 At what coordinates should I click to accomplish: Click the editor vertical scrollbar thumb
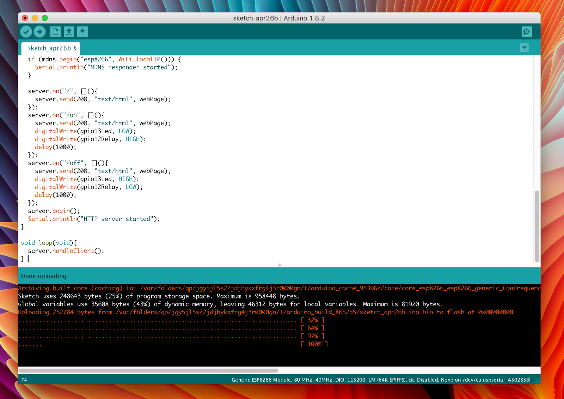(x=537, y=226)
